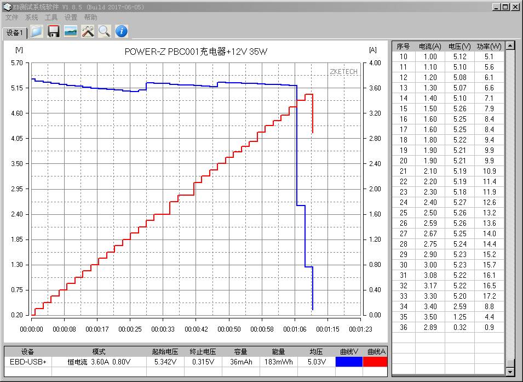523x382 pixels.
Task: Open the 帮助 menu
Action: [90, 18]
